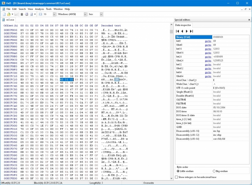The image size is (252, 185).
Task: Click the go to link for Int32
Action: pos(208,64)
